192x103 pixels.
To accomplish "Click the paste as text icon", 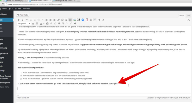I will 47,24.
